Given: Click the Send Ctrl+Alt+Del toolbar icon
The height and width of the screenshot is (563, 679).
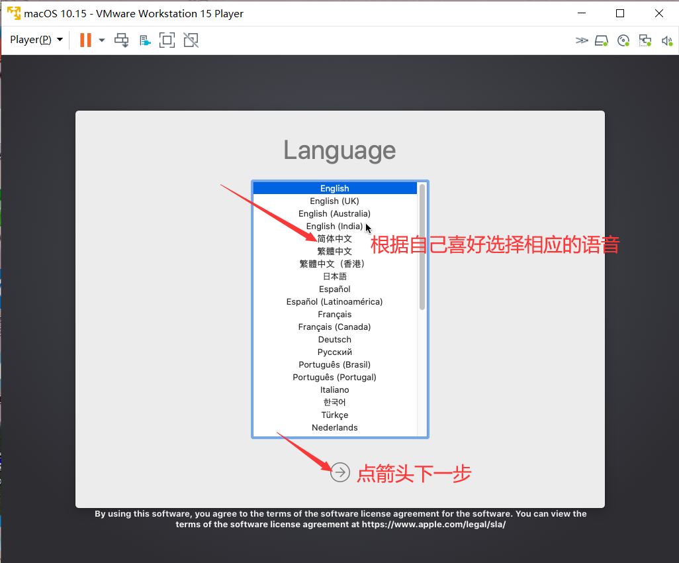Looking at the screenshot, I should point(121,40).
